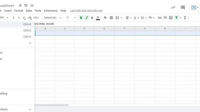200x112 pixels.
Task: Open the comment history icon
Action: click(183, 7)
